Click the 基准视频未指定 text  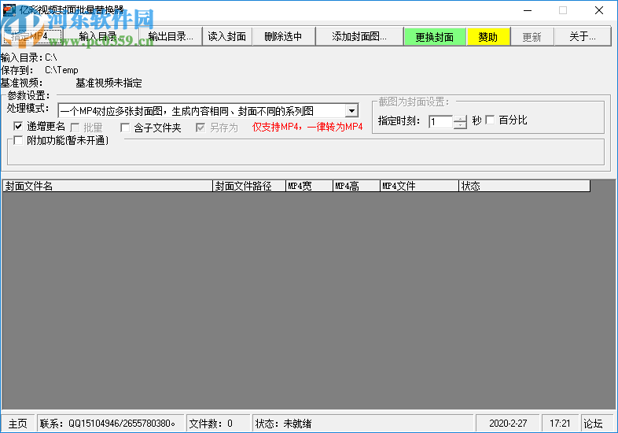click(109, 83)
